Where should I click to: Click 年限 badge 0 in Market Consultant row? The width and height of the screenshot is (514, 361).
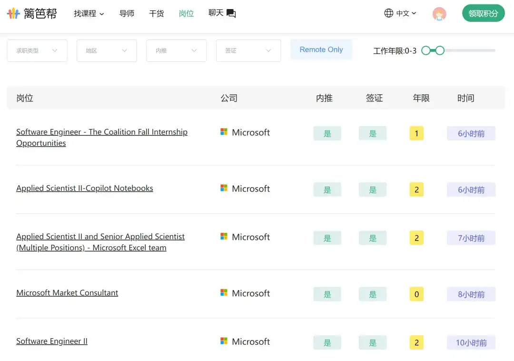point(416,294)
